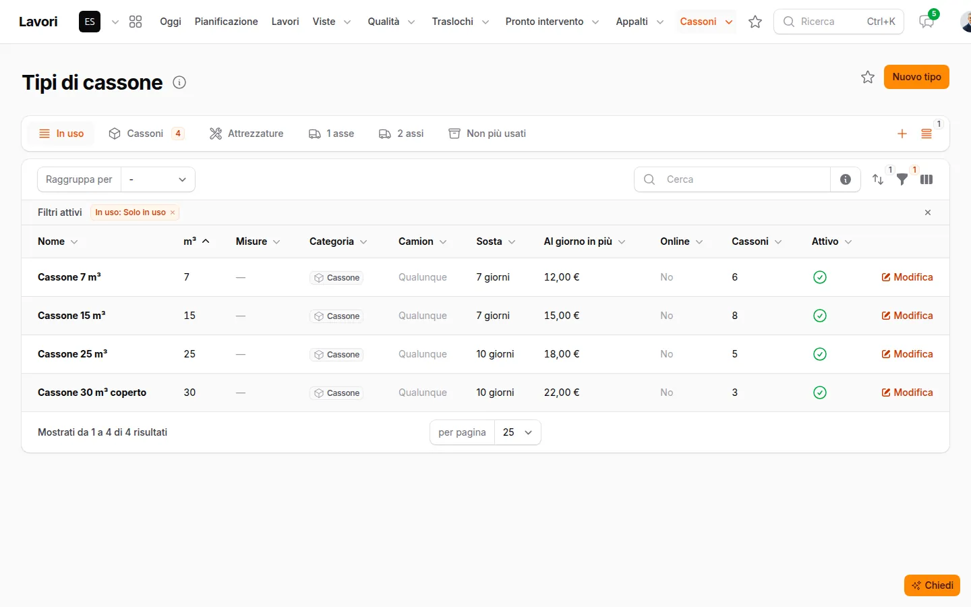Viewport: 971px width, 607px height.
Task: Switch to the Cassoni tab with badge 4
Action: point(146,134)
